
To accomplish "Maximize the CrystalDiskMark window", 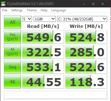I will click(93, 4).
